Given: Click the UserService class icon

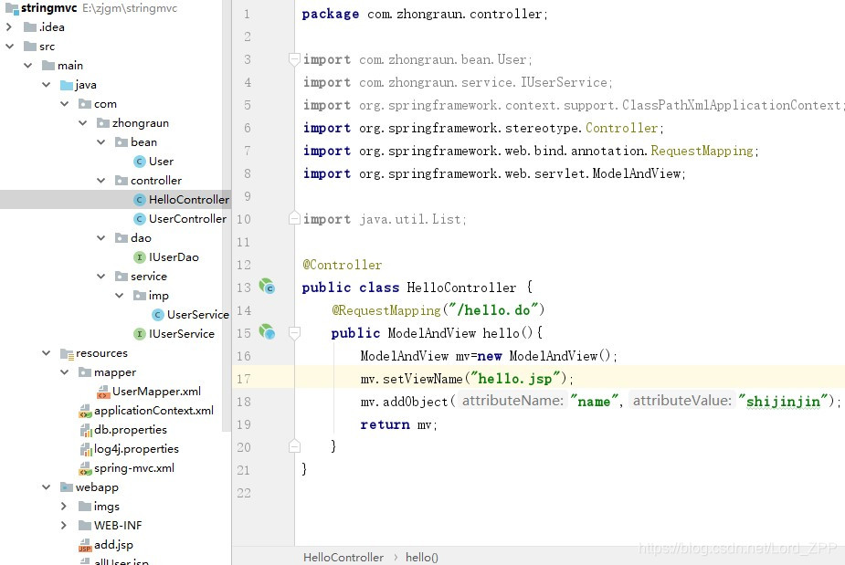Looking at the screenshot, I should point(158,315).
